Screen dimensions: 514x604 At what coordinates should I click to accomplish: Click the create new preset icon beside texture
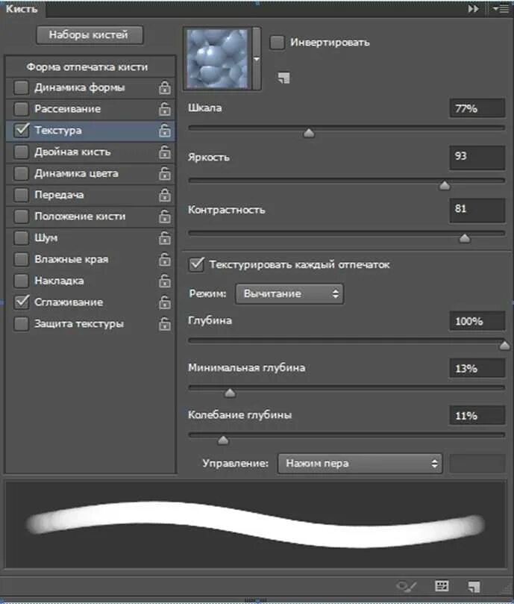point(283,78)
